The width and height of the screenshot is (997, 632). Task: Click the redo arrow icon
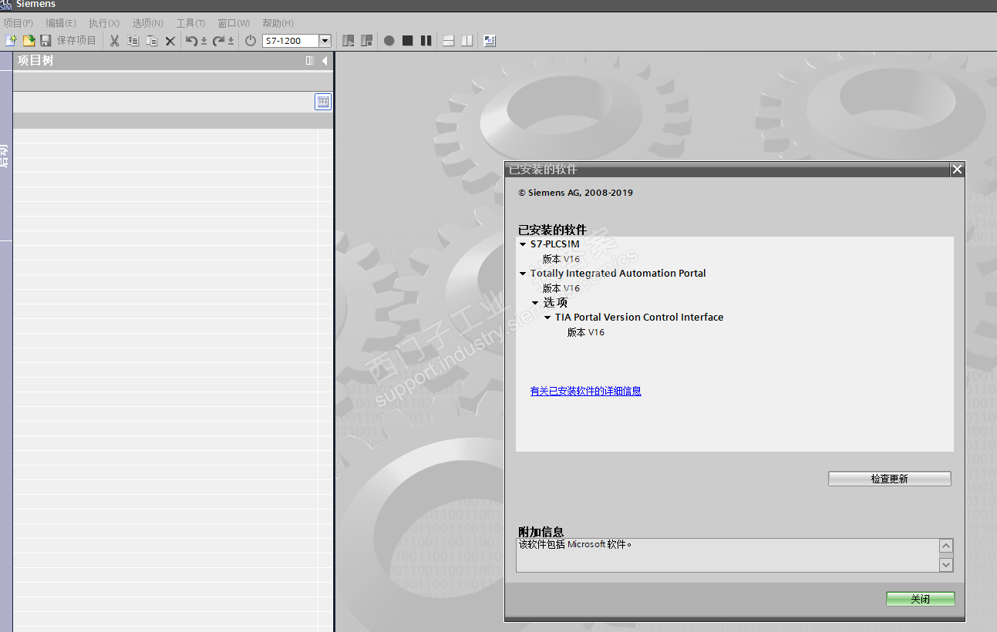[x=218, y=41]
